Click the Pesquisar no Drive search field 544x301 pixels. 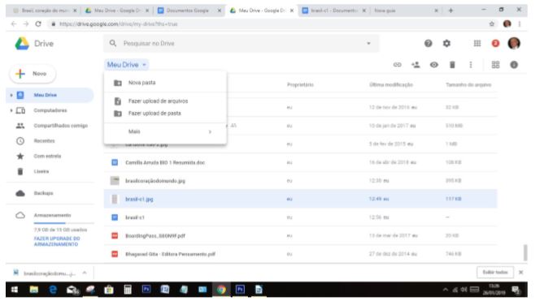tap(242, 43)
